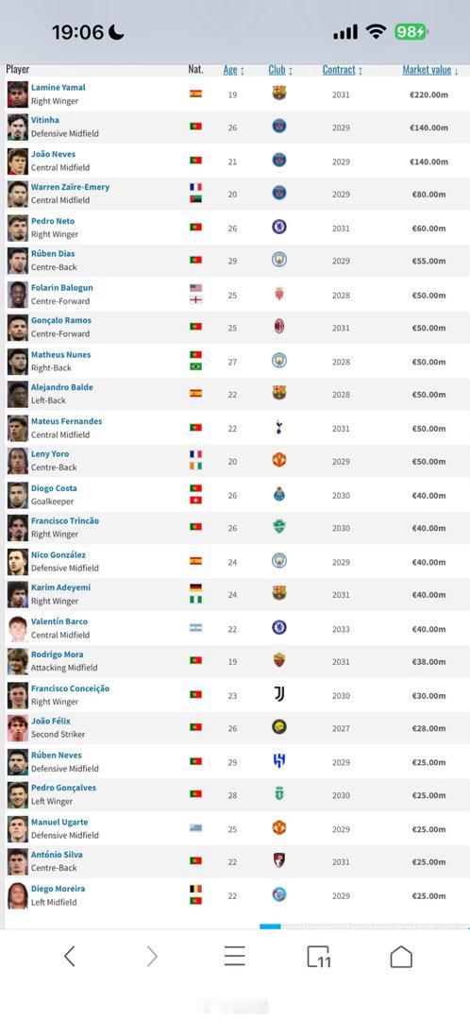This screenshot has width=470, height=1020.
Task: Click the Juventus crest in Francisco Conceição's row
Action: click(278, 694)
